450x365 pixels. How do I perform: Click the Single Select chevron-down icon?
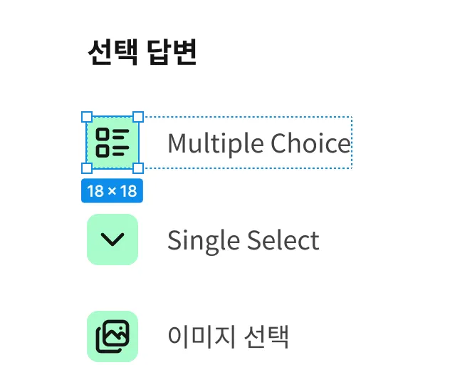(112, 240)
